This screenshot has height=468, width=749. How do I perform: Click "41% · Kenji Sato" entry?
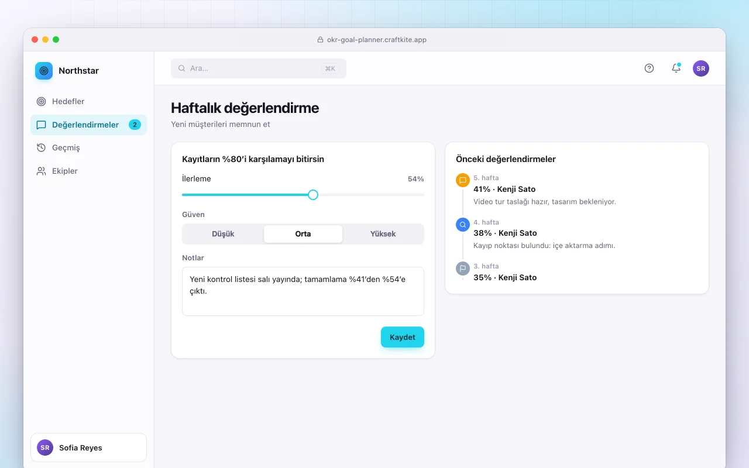click(504, 189)
